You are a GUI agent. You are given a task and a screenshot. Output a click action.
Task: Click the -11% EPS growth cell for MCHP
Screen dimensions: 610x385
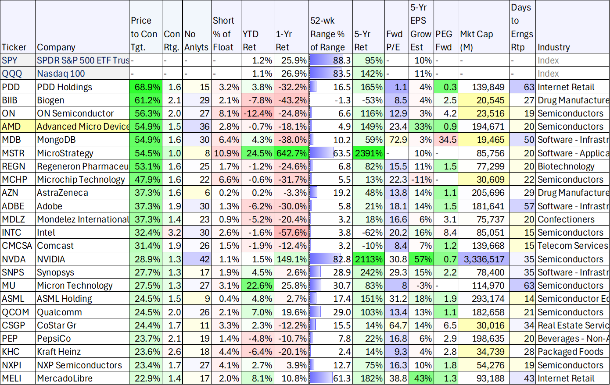pyautogui.click(x=421, y=180)
